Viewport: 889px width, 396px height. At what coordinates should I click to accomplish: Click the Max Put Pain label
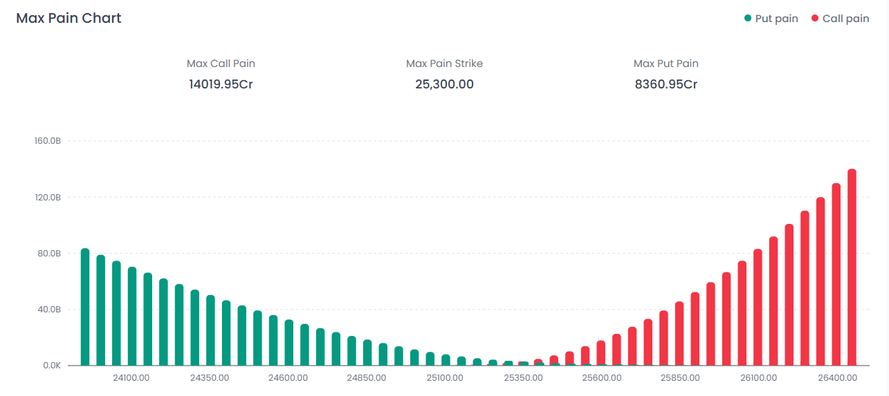coord(666,64)
